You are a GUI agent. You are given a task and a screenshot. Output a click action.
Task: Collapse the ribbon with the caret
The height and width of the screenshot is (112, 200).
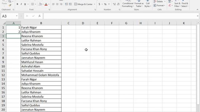tap(197, 10)
